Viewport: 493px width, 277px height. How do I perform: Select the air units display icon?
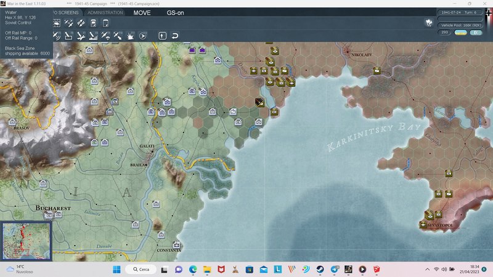click(x=68, y=23)
